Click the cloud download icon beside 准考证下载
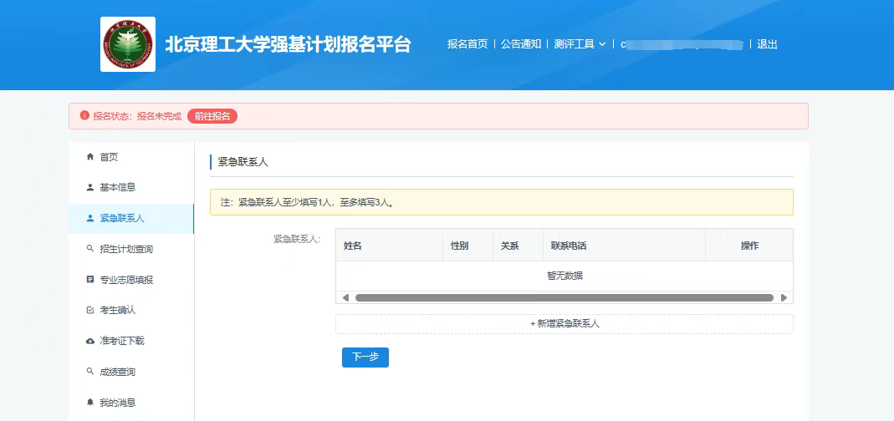Screen dimensions: 894x421 point(90,342)
